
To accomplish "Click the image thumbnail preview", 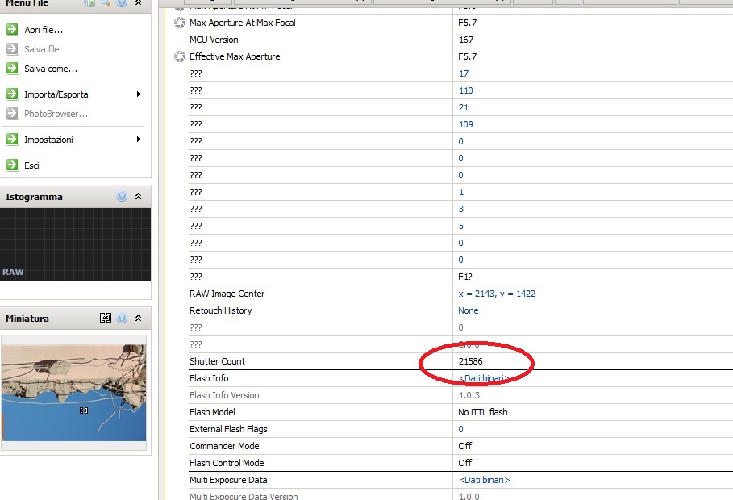I will pos(75,393).
